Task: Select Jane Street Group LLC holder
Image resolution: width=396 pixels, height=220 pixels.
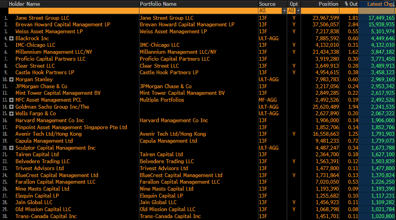Action: [x=42, y=18]
